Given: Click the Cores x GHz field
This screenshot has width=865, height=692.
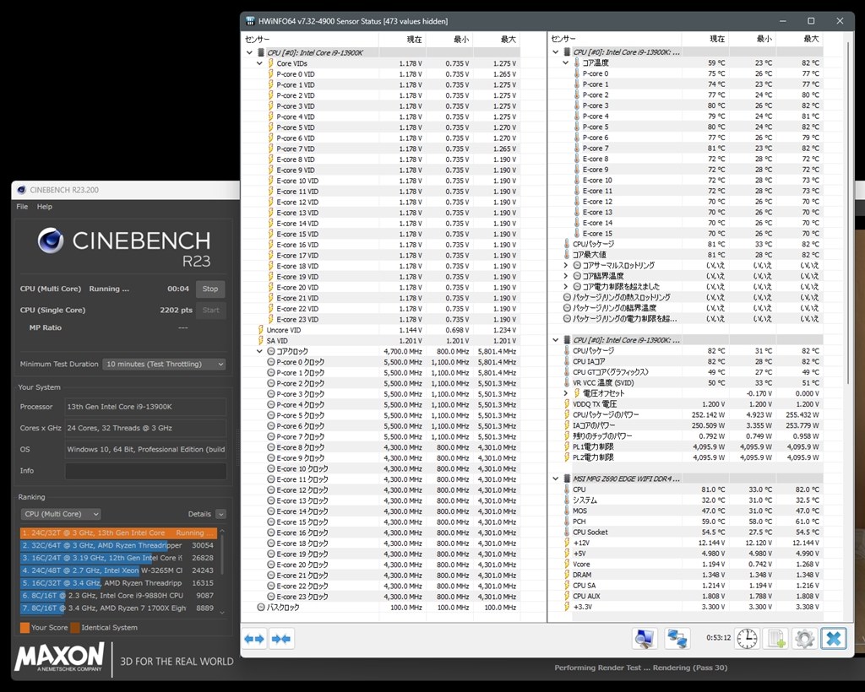Looking at the screenshot, I should click(145, 428).
